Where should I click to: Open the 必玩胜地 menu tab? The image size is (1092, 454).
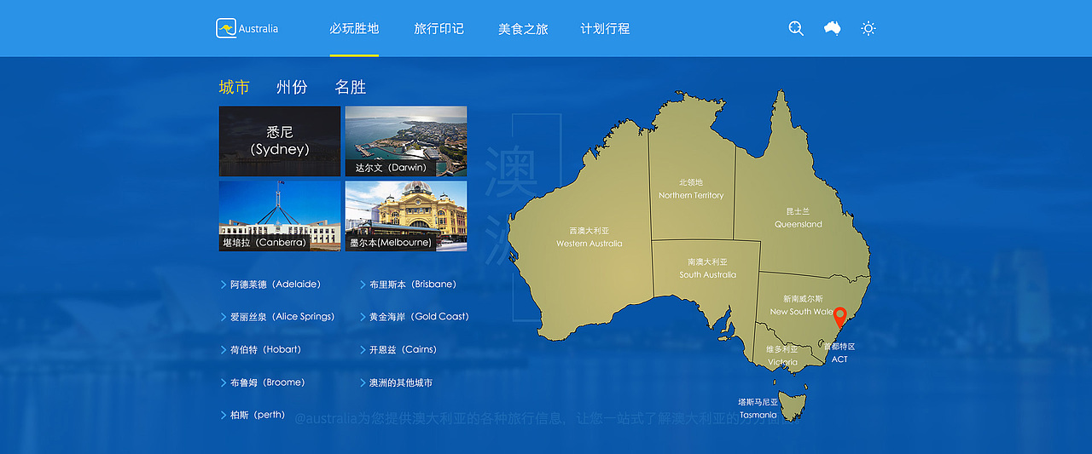coord(354,28)
